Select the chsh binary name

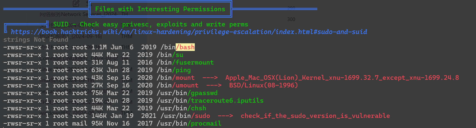coord(197,108)
